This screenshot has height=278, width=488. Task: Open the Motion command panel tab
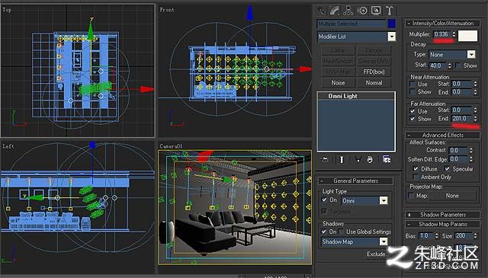[363, 11]
